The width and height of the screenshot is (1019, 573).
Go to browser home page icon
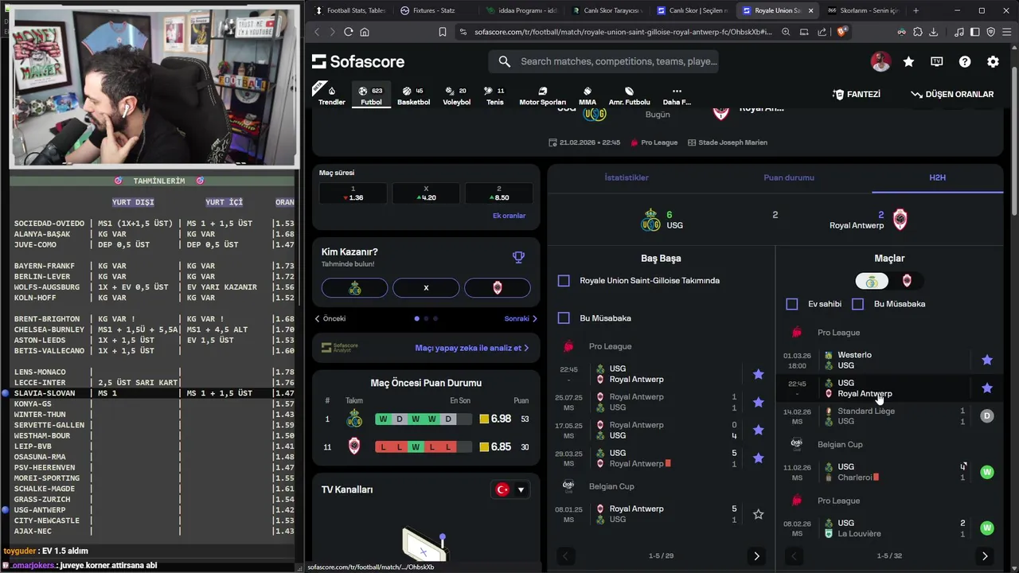coord(365,32)
